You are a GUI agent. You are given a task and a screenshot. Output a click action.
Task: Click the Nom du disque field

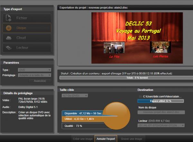161,112
